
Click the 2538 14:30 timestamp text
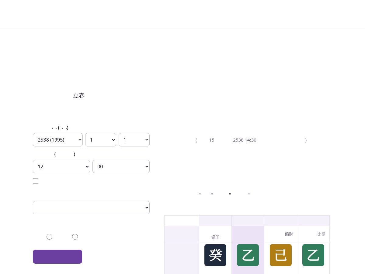point(245,140)
